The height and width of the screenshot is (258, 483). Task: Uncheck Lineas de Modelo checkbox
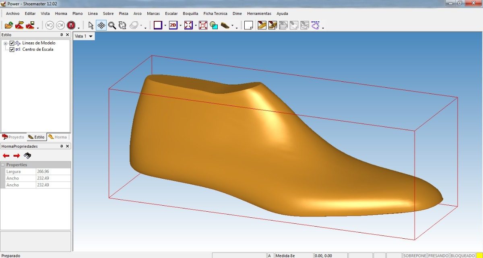coord(12,43)
